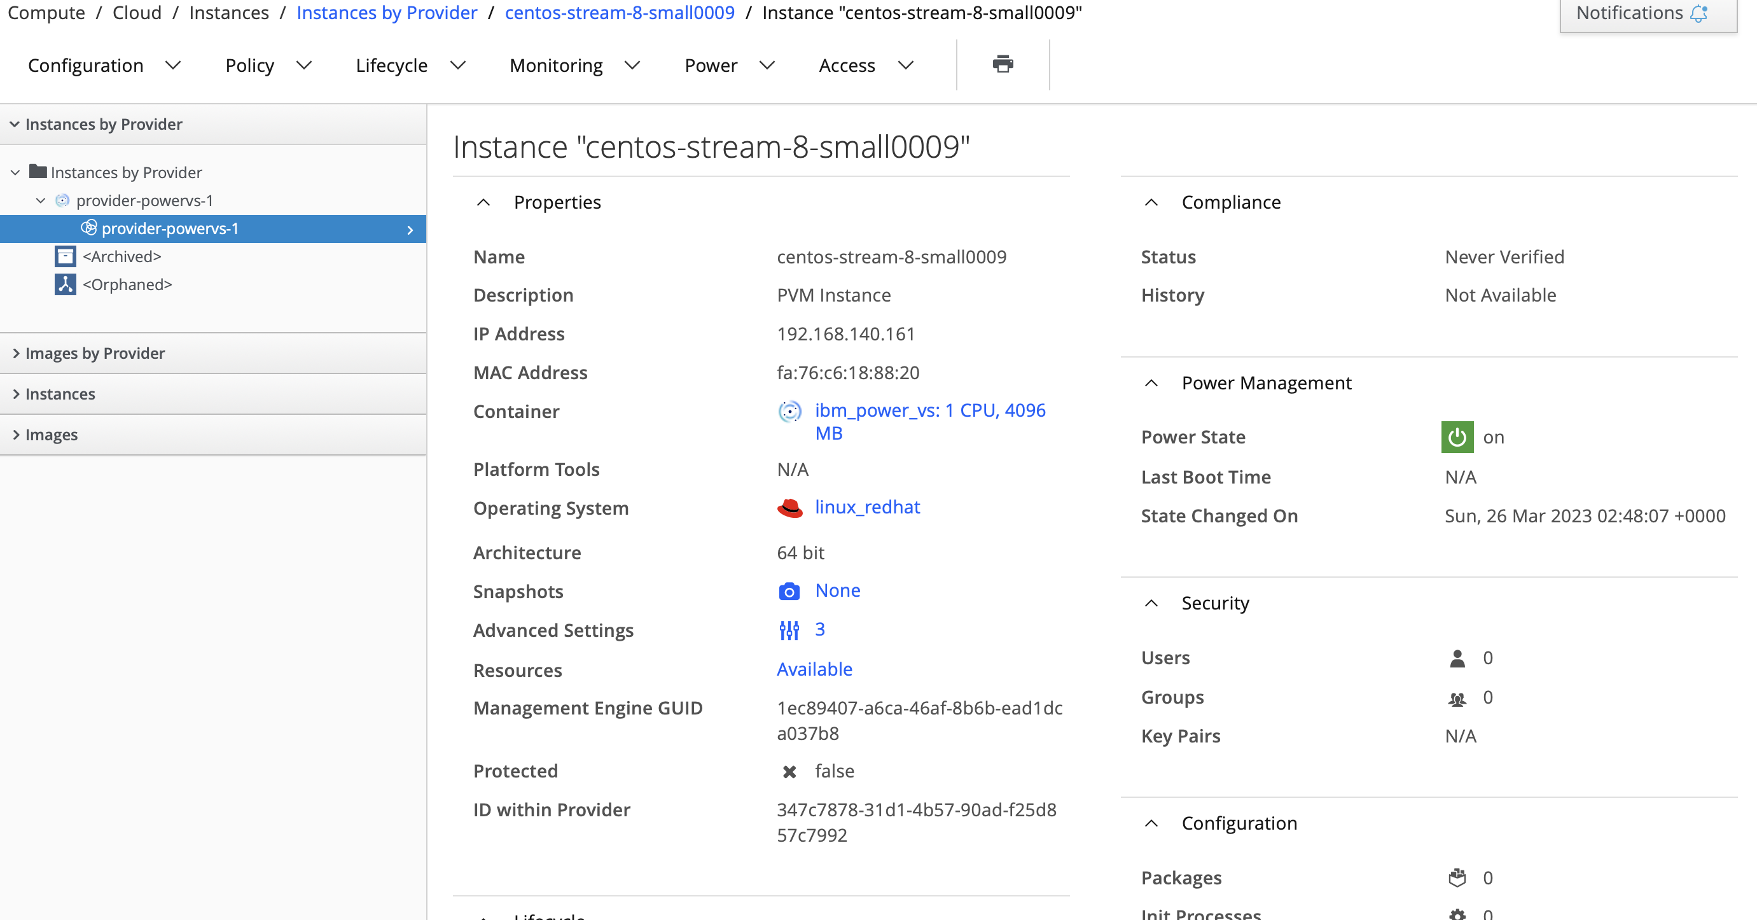Toggle the green Power State button
This screenshot has height=920, width=1757.
click(x=1457, y=436)
